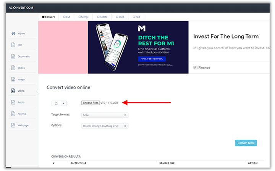Switch to the Crop tab
Screen dimensions: 275x171
[120, 17]
